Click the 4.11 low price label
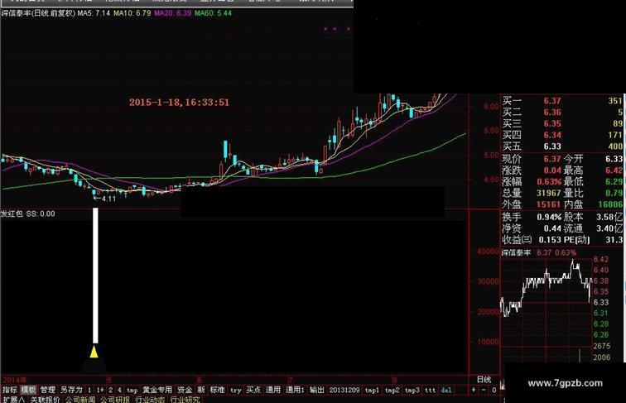This screenshot has width=626, height=403. [x=108, y=199]
